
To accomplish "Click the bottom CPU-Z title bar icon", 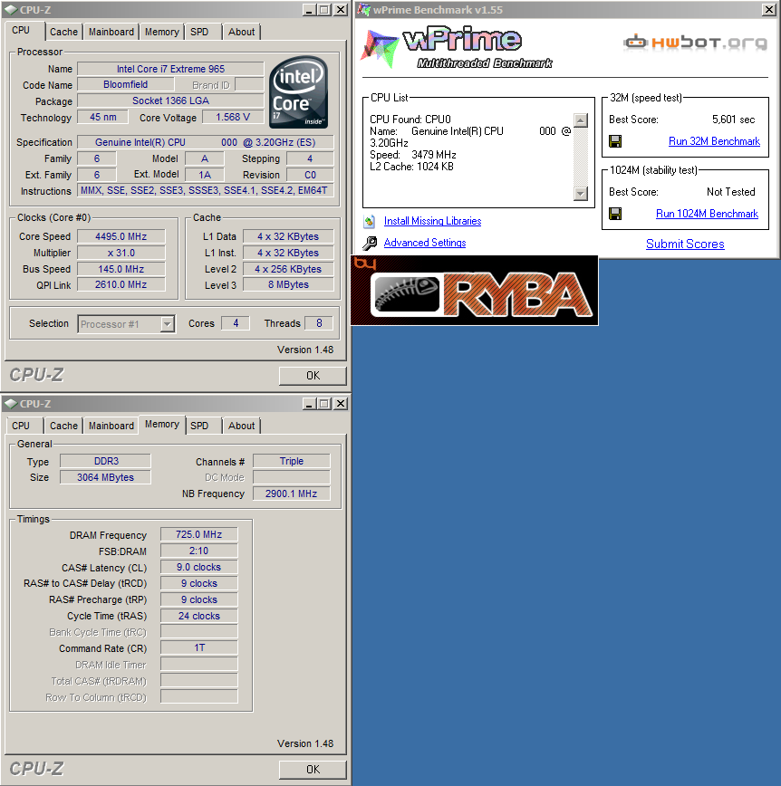I will coord(11,404).
